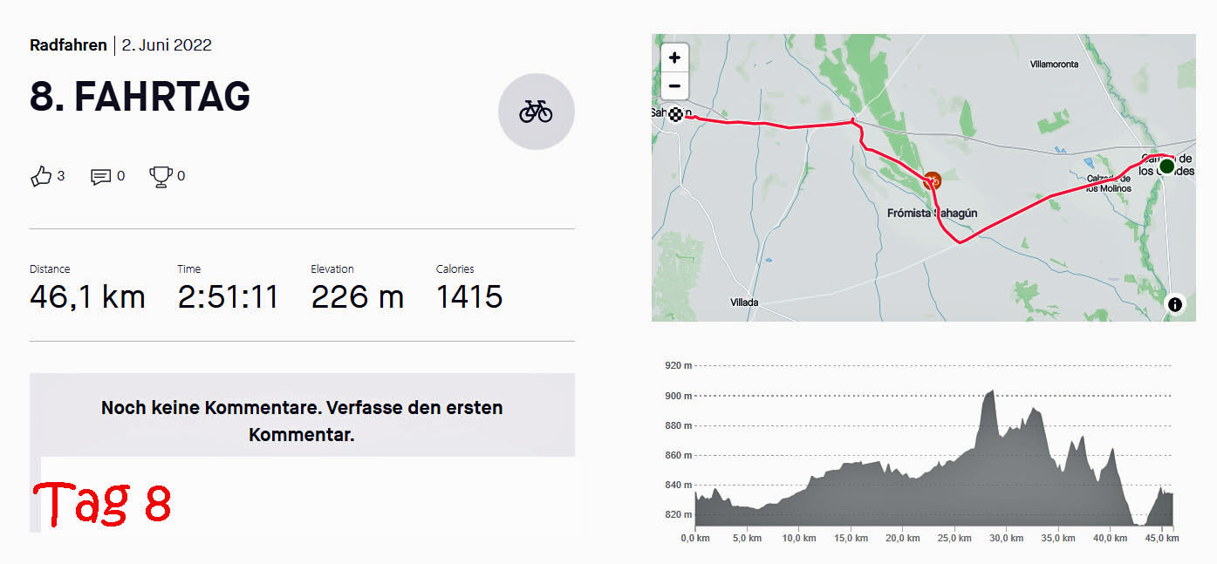Click the Time 2:51:11 stat

[x=229, y=289]
